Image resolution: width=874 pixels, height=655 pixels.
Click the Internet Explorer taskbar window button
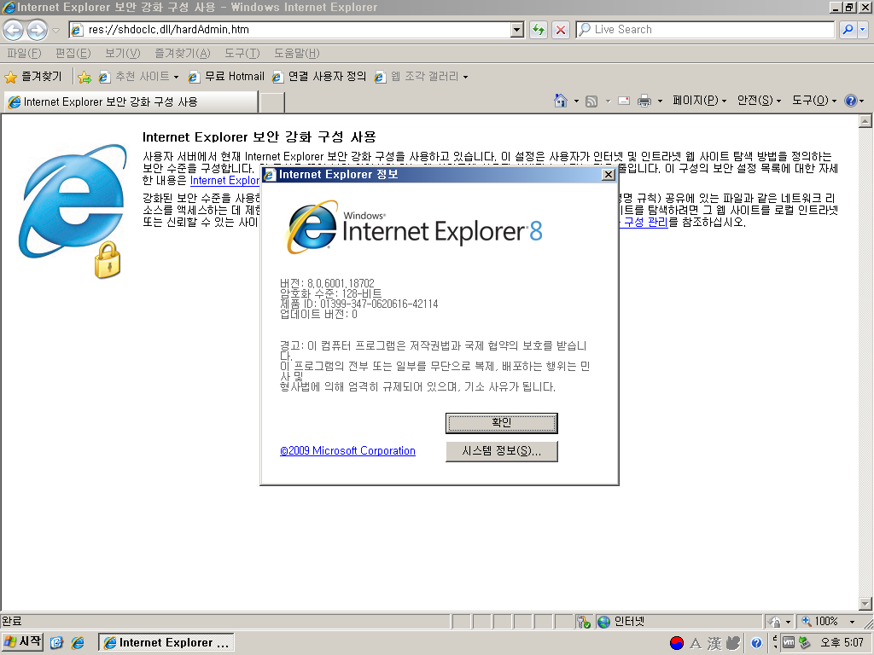click(x=166, y=642)
